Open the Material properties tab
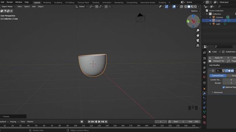This screenshot has height=132, width=236. [204, 117]
